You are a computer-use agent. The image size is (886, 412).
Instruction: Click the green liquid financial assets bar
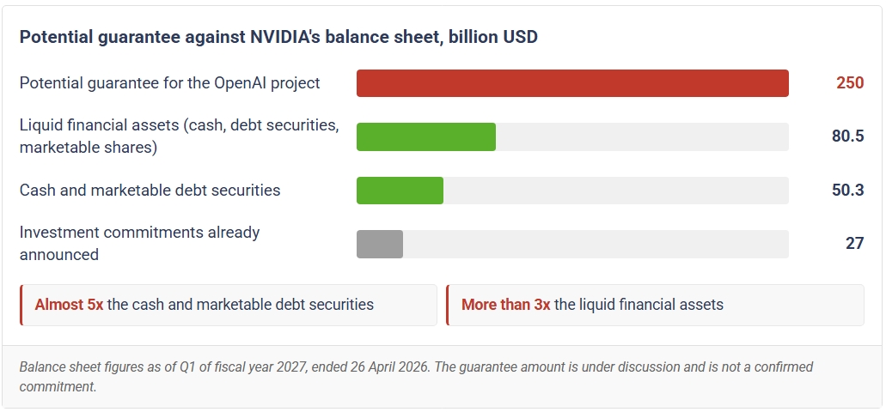pos(426,136)
